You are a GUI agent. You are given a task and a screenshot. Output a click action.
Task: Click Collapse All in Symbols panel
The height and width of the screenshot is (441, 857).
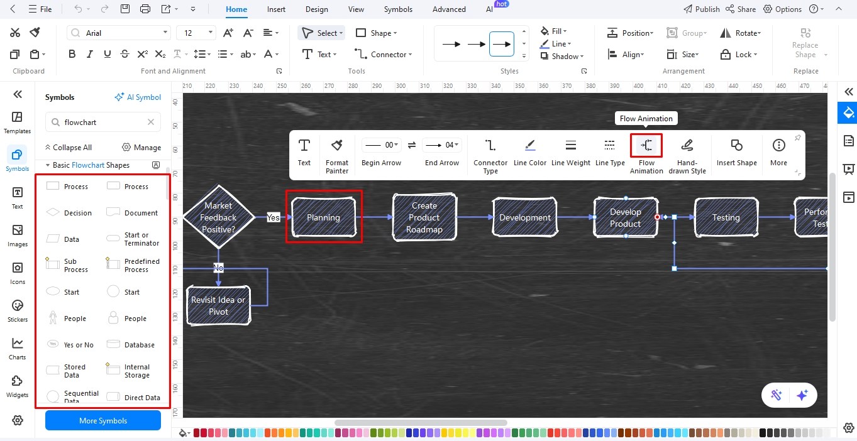[x=68, y=148]
